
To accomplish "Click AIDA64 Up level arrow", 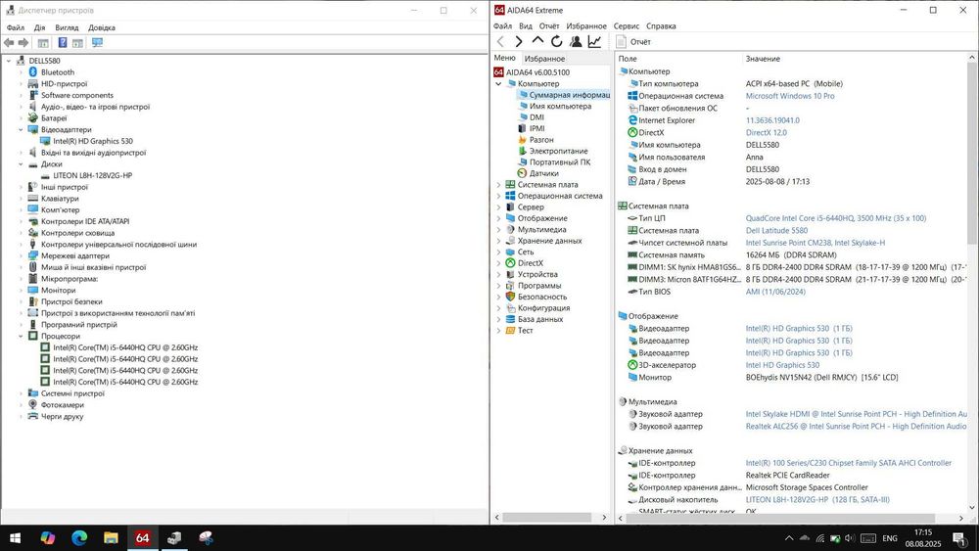I will [537, 40].
